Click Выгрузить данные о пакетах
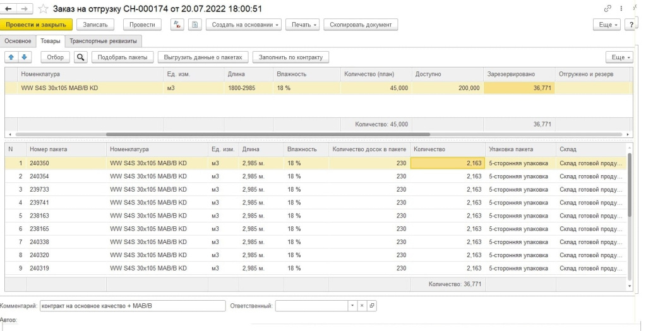This screenshot has width=646, height=331. tap(203, 57)
